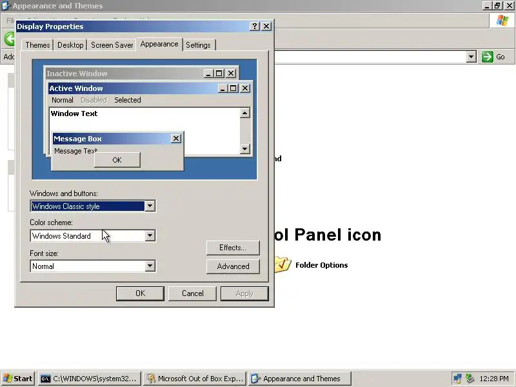516x387 pixels.
Task: Click the preview Message Box close icon
Action: (x=176, y=139)
